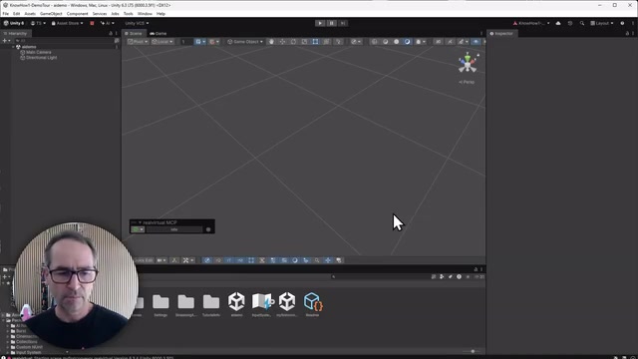Select the InputSystem actions asset
The width and height of the screenshot is (638, 359).
coord(262,303)
